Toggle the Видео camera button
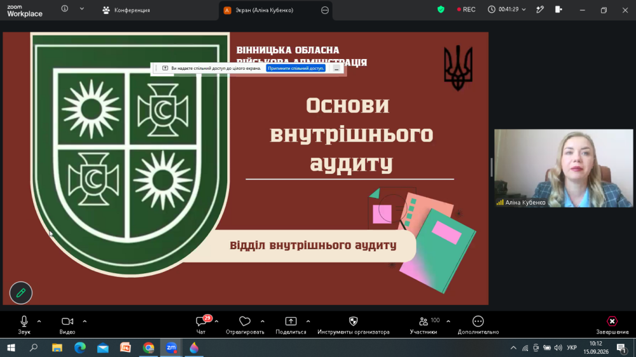Image resolution: width=636 pixels, height=357 pixels. coord(67,325)
